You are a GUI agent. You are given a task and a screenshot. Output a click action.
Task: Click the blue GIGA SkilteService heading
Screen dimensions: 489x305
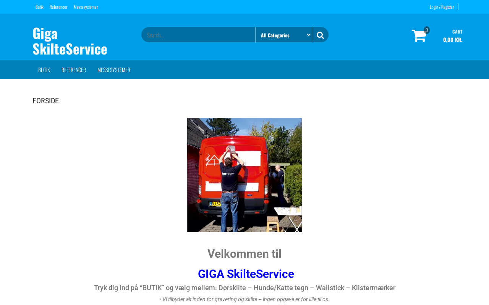coord(246,274)
